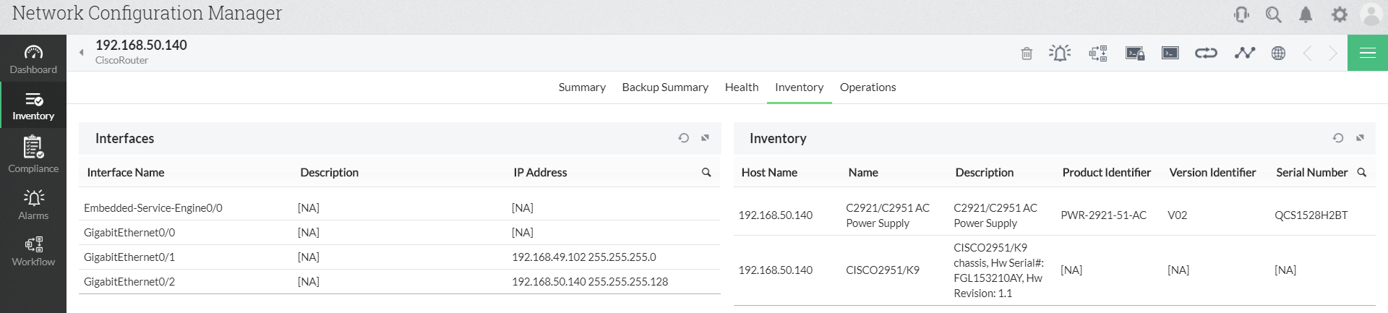This screenshot has width=1388, height=313.
Task: Refresh the Interfaces panel
Action: [683, 138]
